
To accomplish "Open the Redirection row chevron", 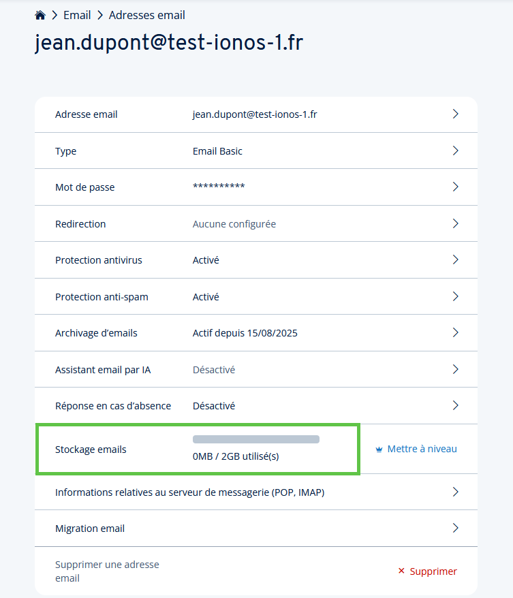I will pyautogui.click(x=455, y=223).
